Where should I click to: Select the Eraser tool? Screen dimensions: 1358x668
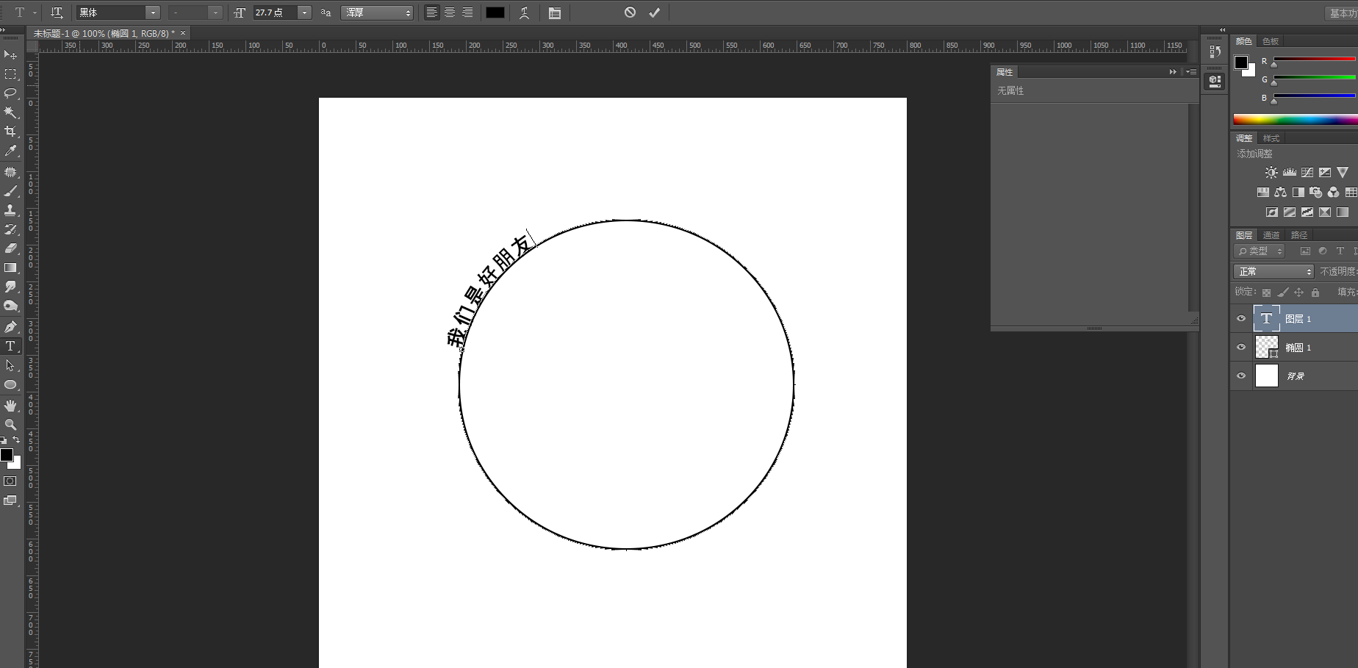pos(10,248)
